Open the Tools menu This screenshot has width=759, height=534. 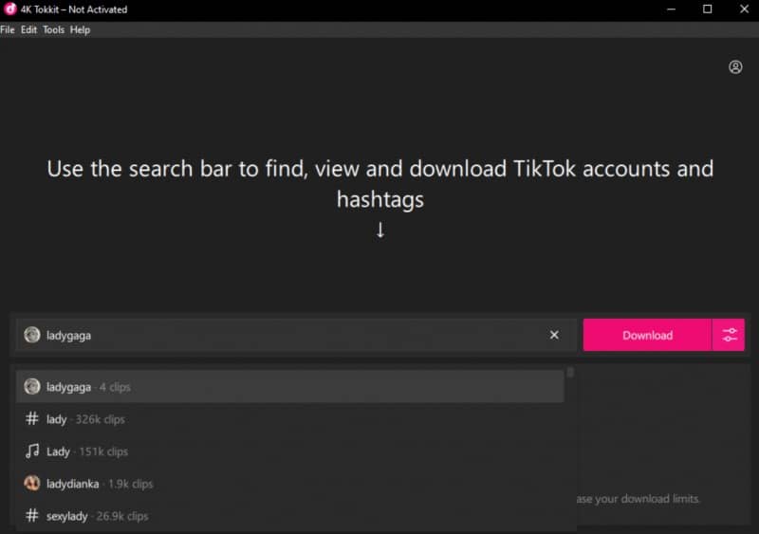coord(53,30)
